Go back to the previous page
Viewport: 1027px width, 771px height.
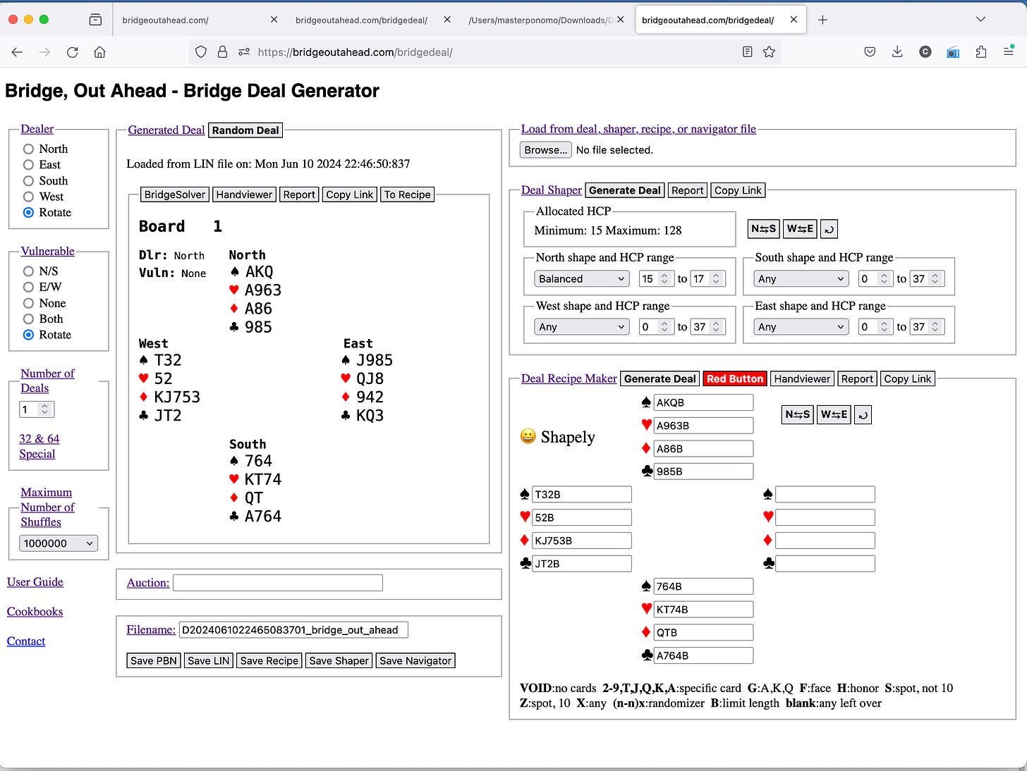point(17,52)
